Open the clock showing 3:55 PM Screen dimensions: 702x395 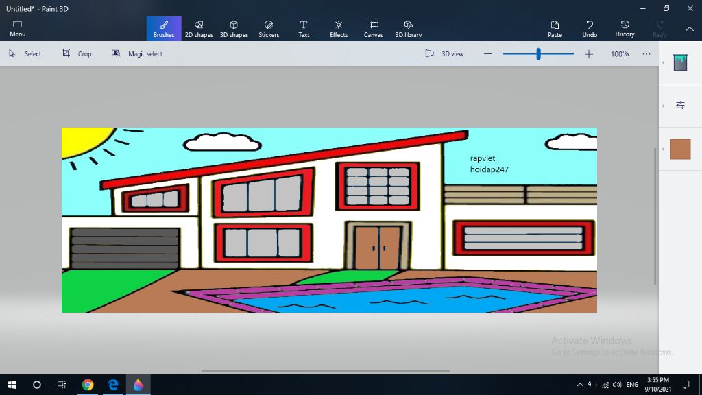pos(657,385)
